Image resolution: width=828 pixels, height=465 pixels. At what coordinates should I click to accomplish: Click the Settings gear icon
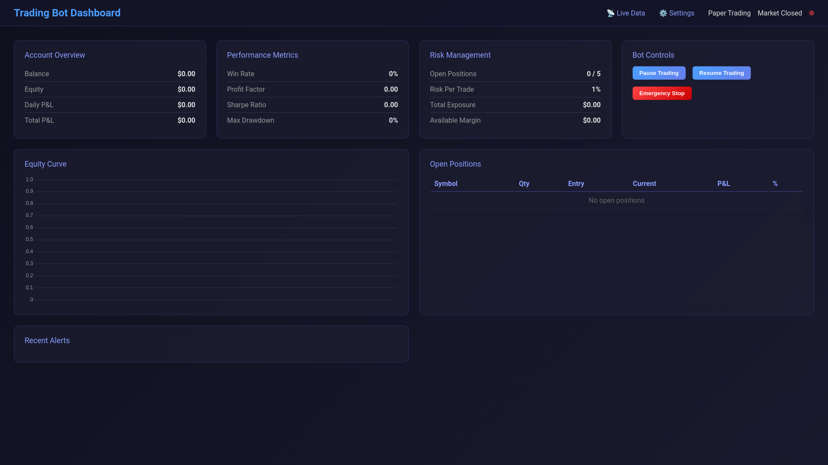(x=663, y=13)
